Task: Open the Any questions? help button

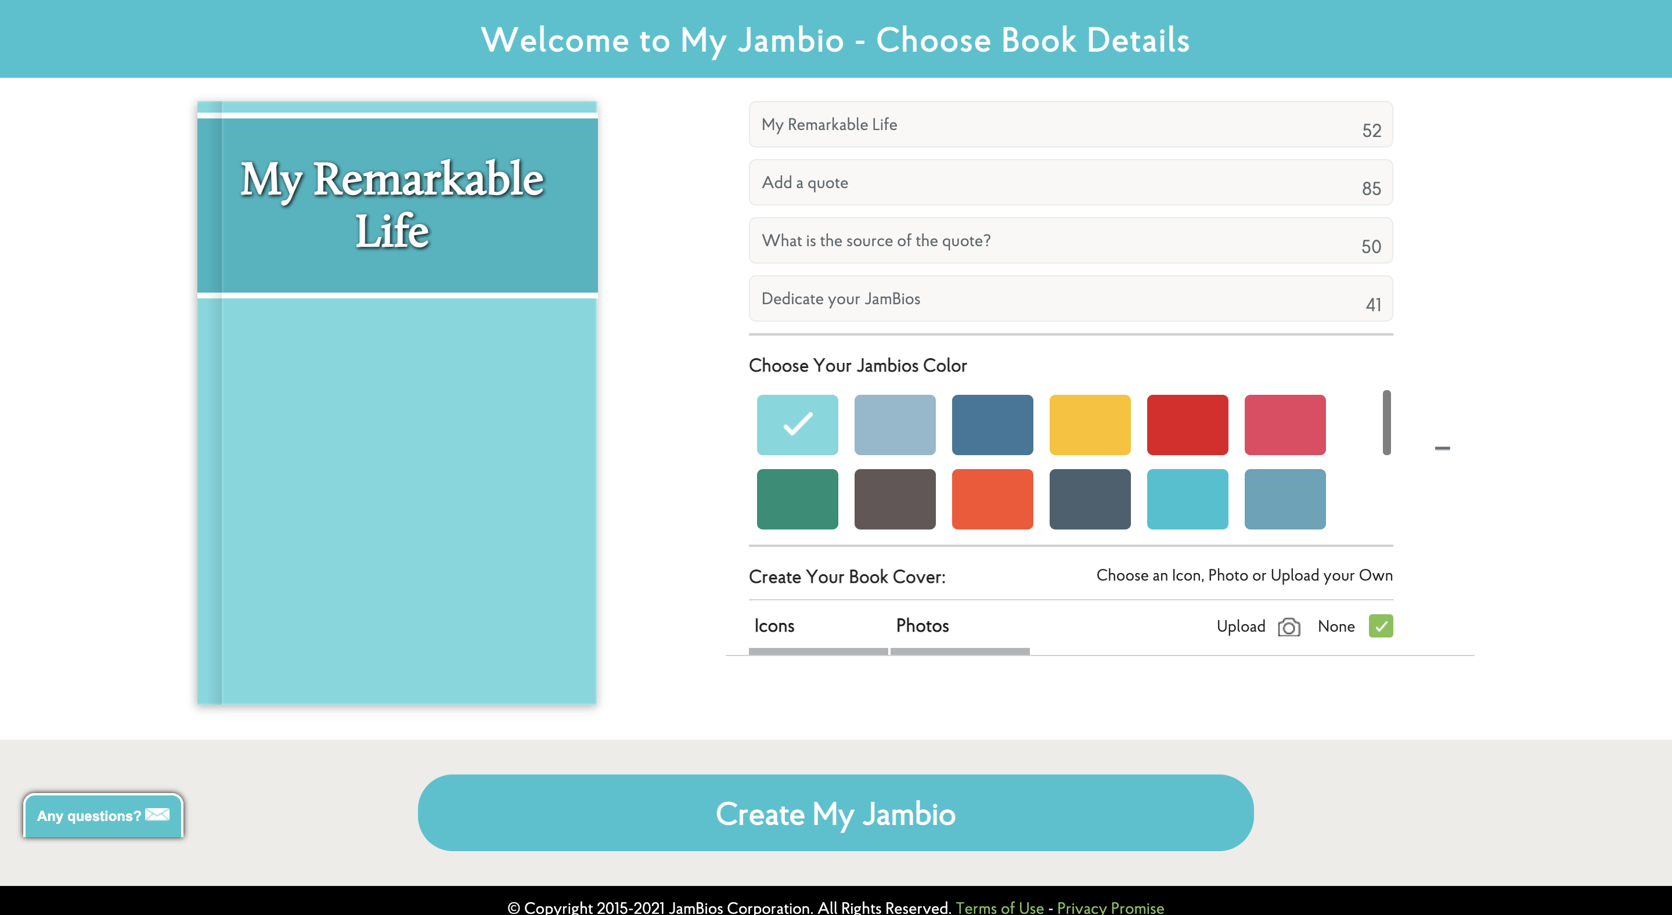Action: 103,815
